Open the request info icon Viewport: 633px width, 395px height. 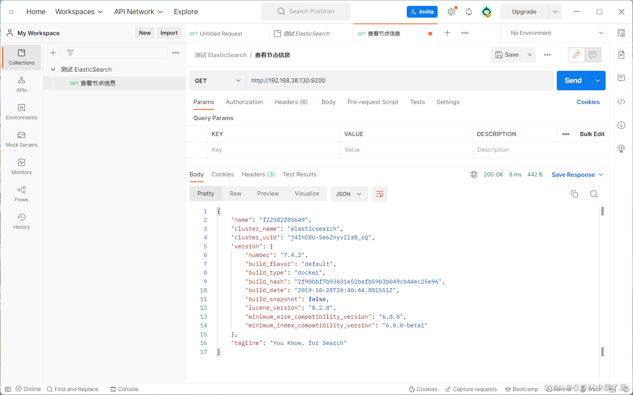621,125
